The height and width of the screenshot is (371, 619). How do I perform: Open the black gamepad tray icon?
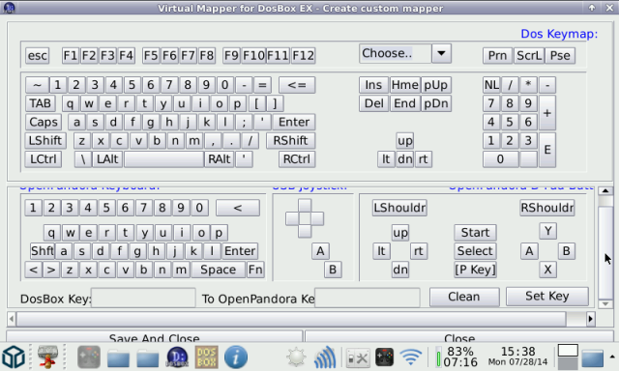(x=384, y=357)
